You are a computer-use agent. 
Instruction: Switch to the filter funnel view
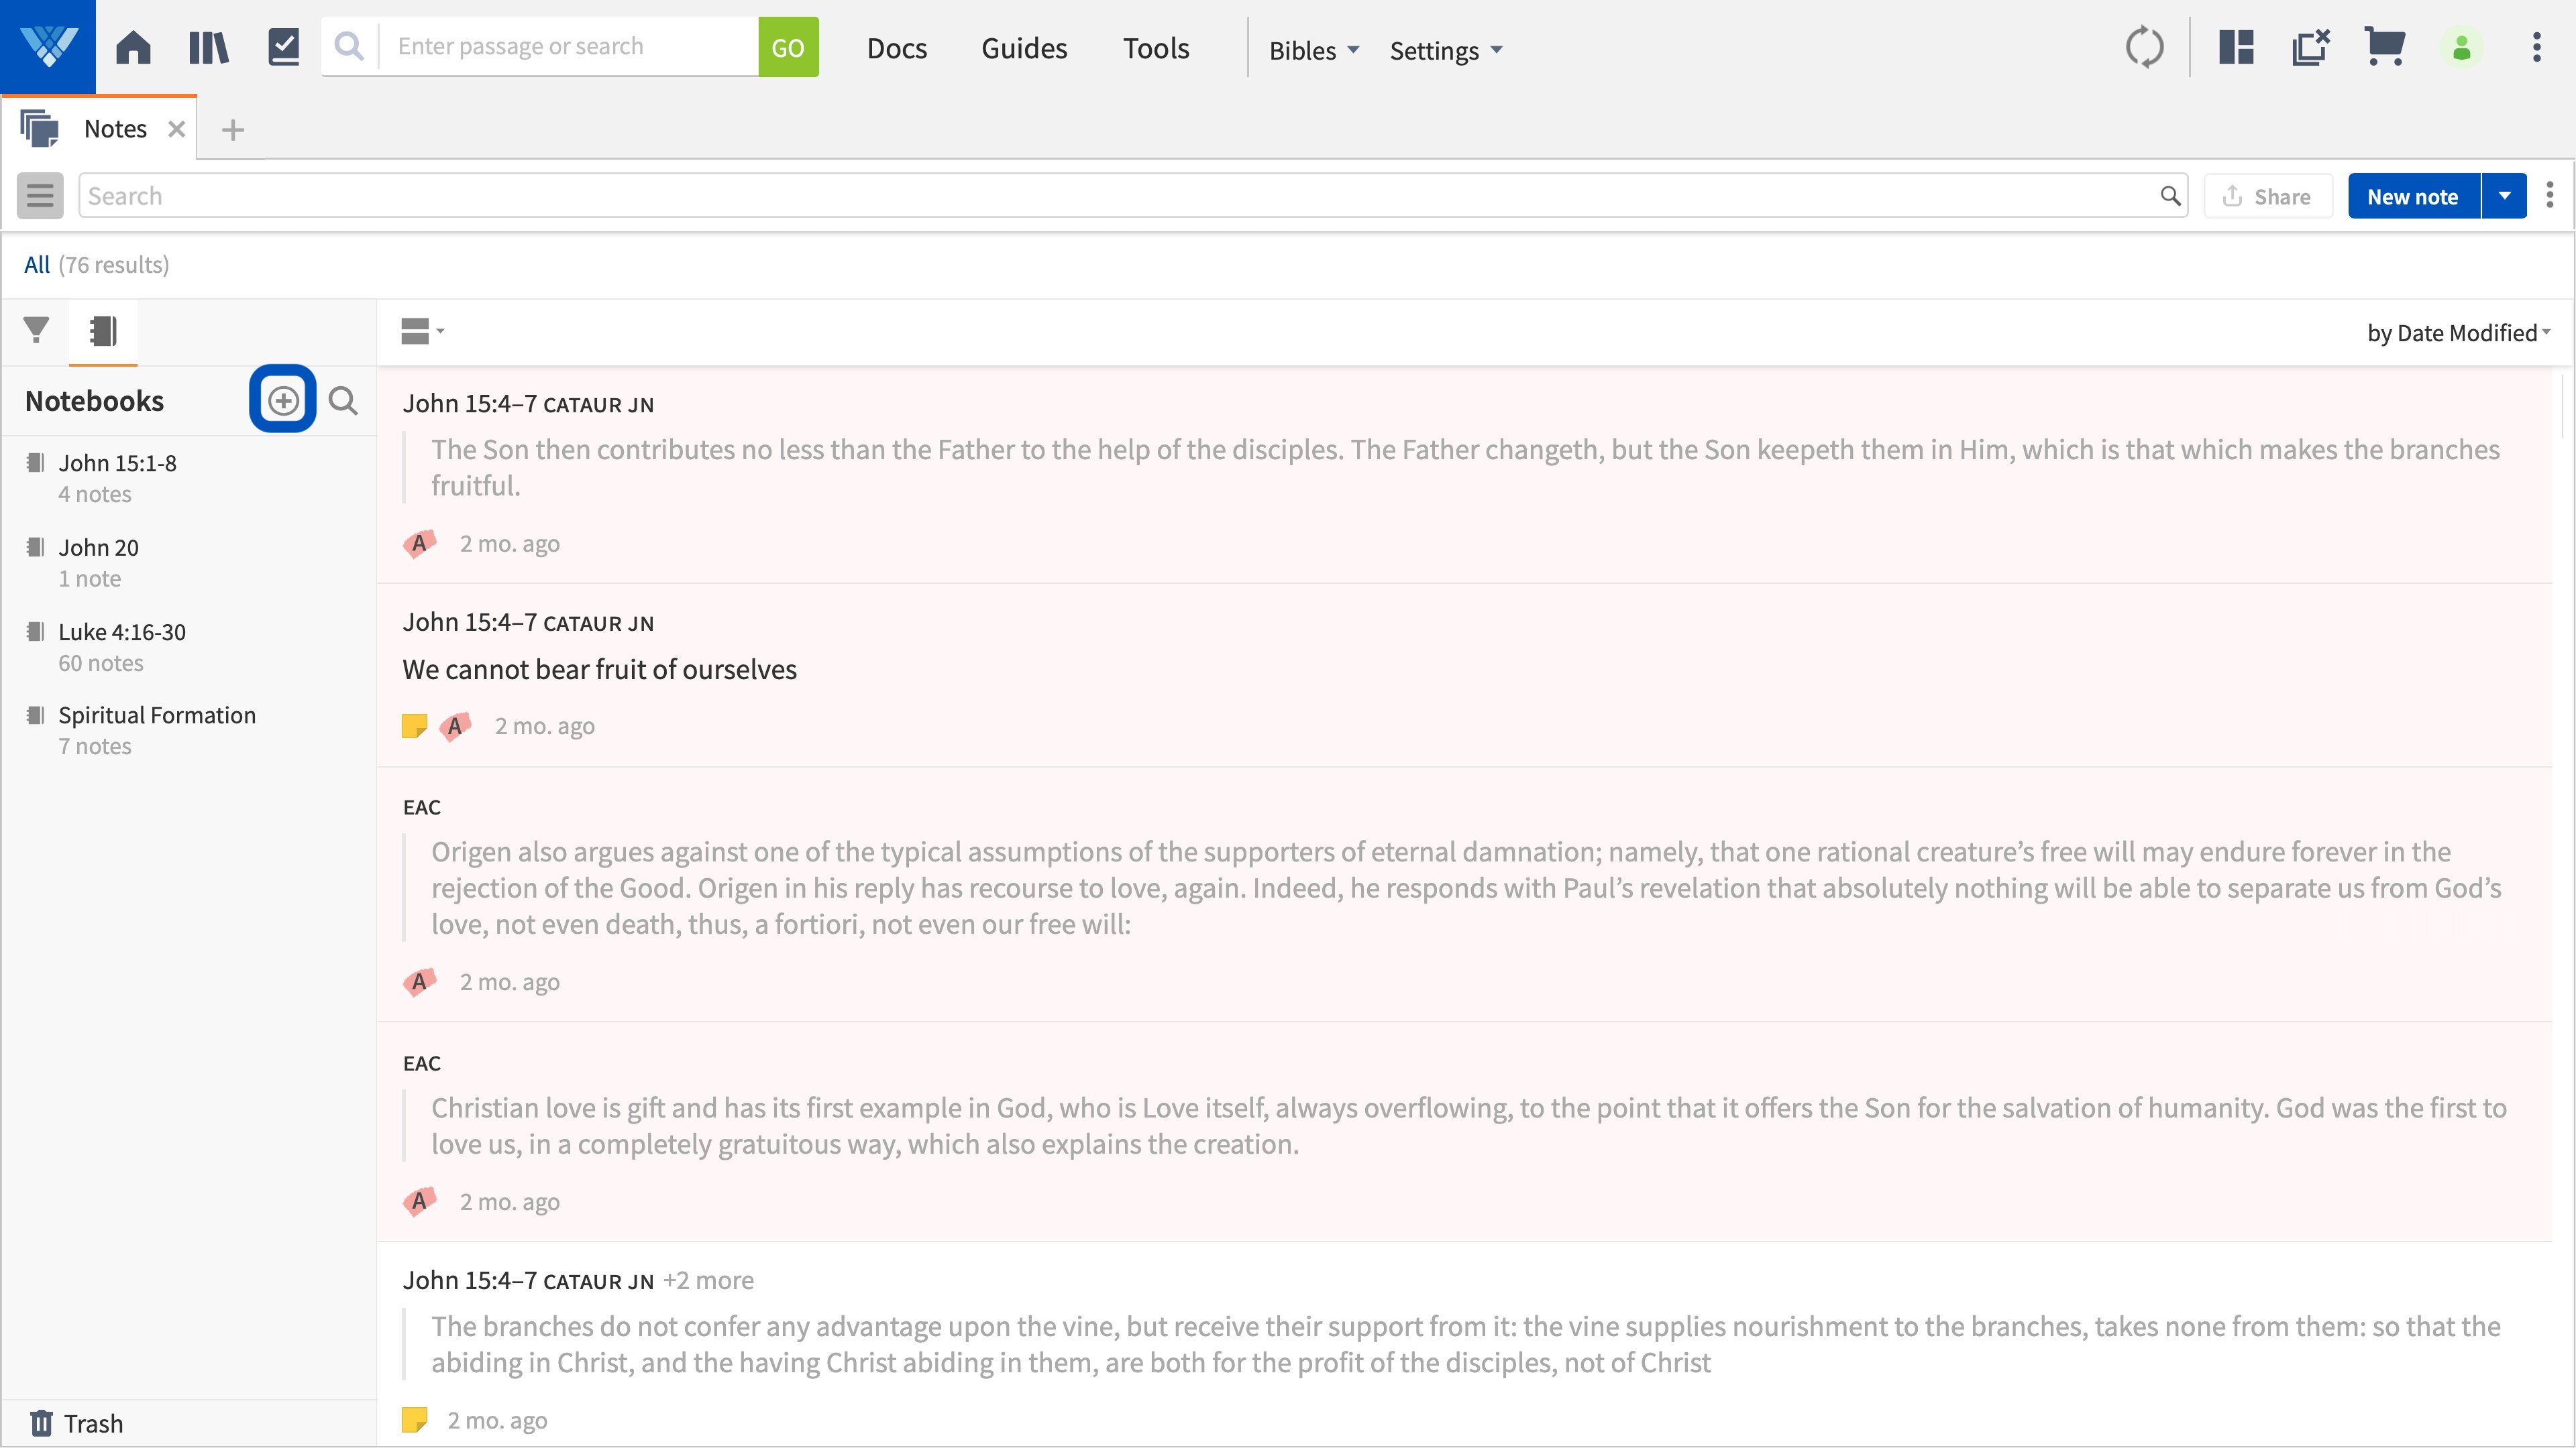click(x=36, y=330)
